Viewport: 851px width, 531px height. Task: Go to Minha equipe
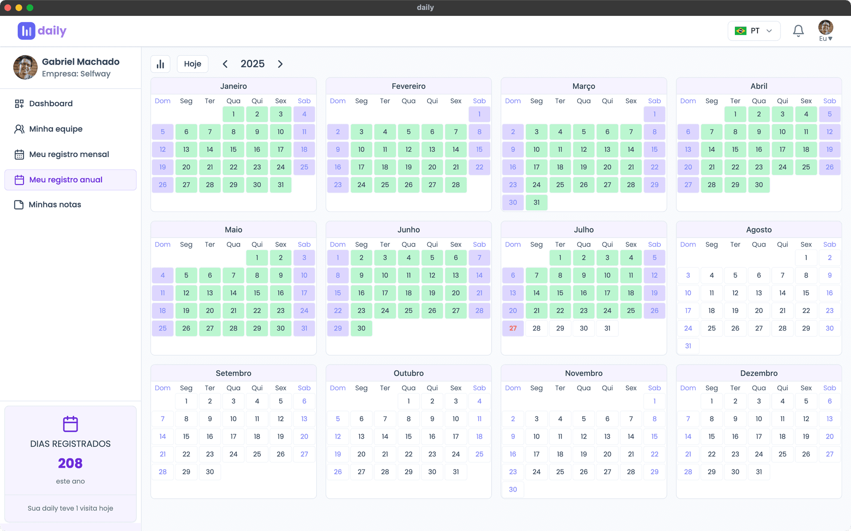tap(55, 129)
